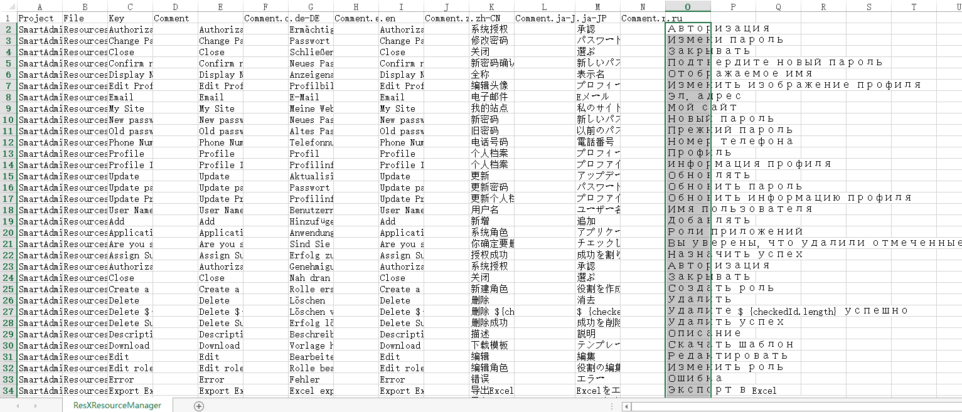Select Chinese cell 下载模板

[x=491, y=346]
